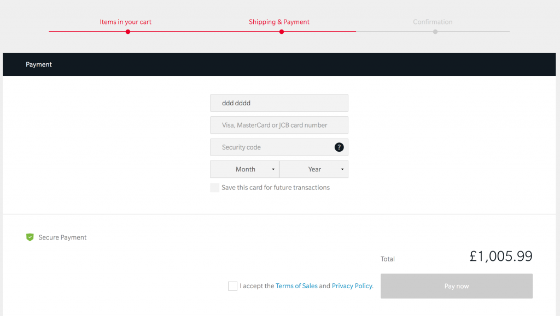Focus the Visa, MasterCard or JCB card number field
560x316 pixels.
pos(279,125)
